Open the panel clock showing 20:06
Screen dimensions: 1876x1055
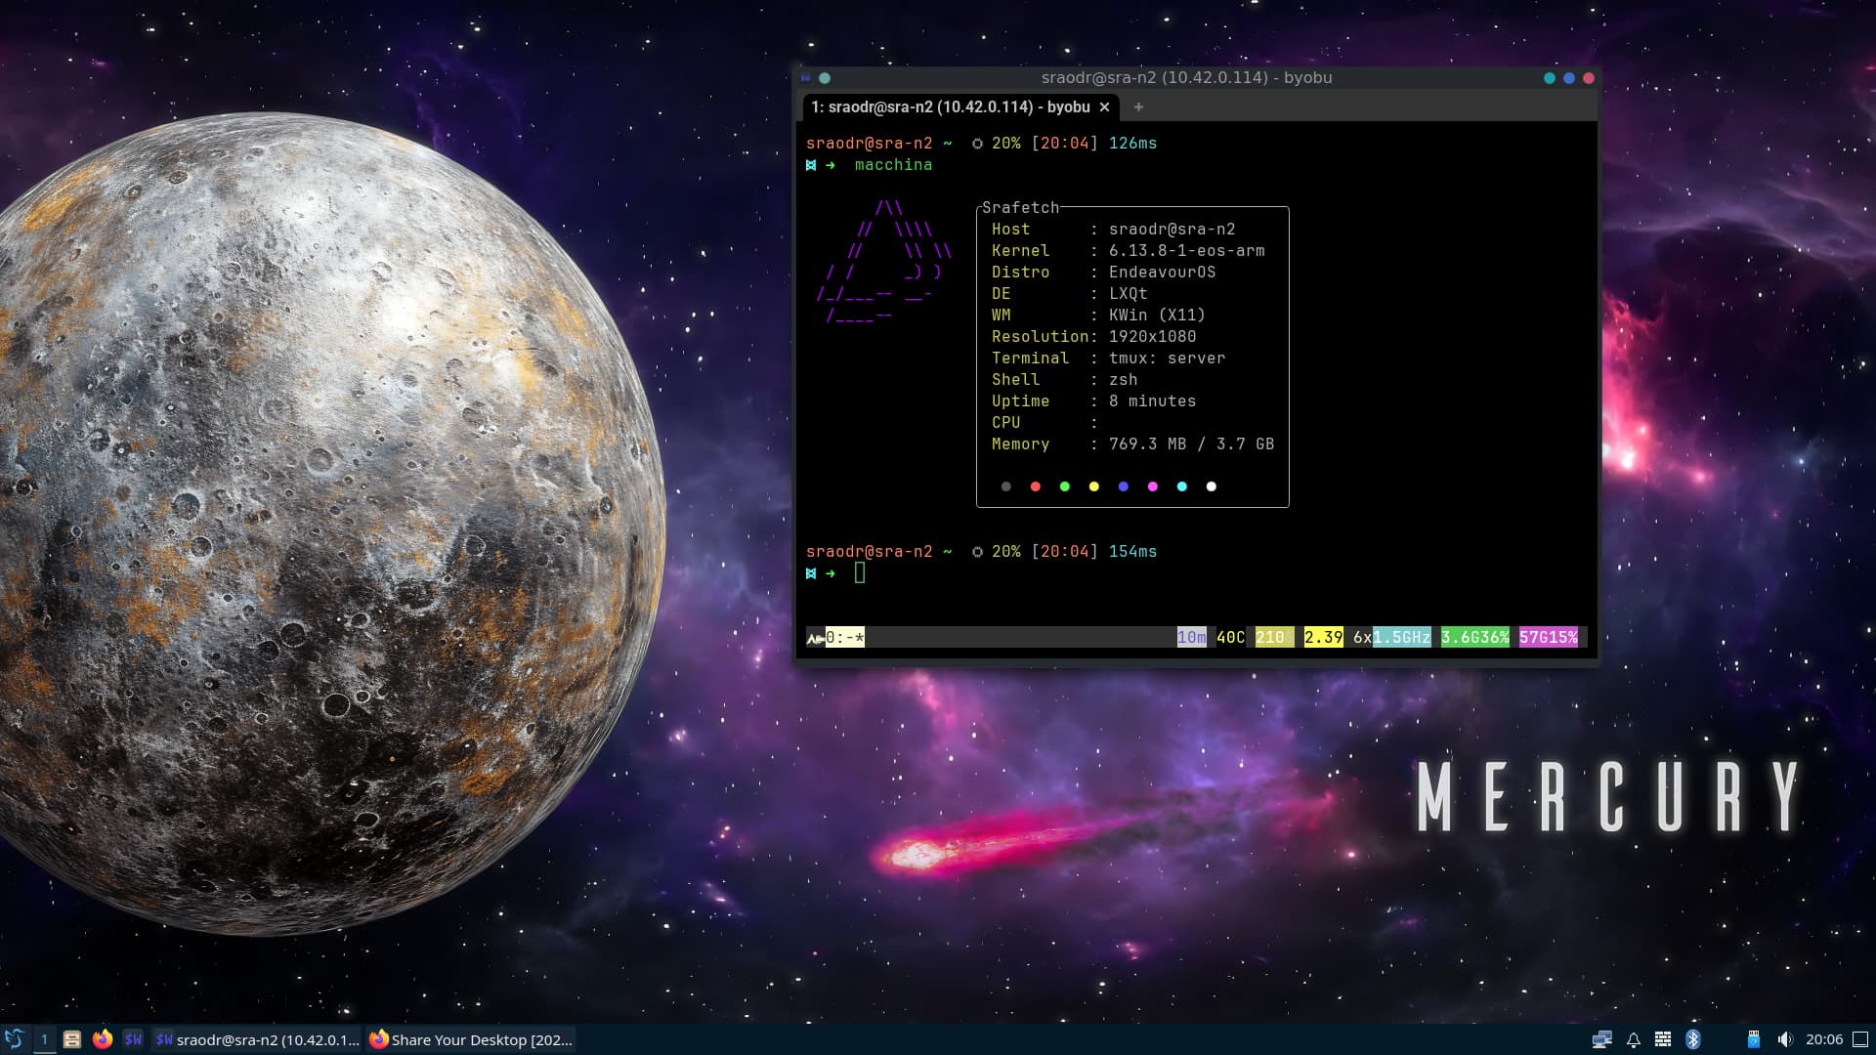coord(1824,1039)
